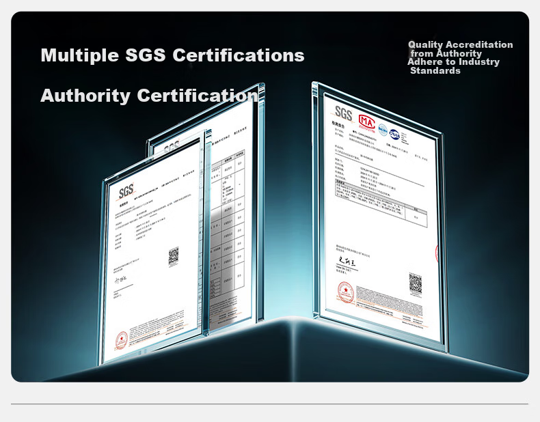Open the right framed SGS certificate
Screen dimensions: 540x422
[x=380, y=217]
